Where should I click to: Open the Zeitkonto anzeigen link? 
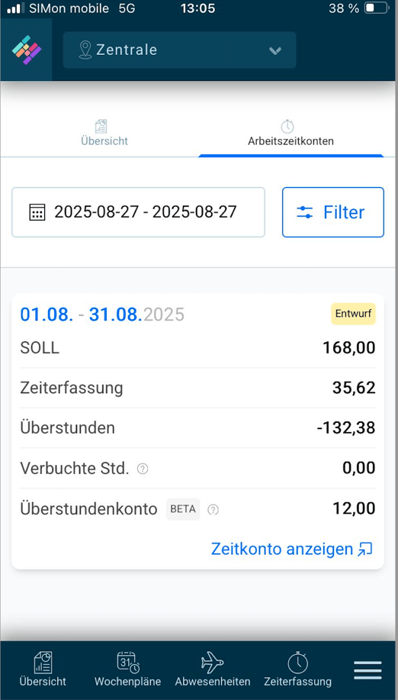click(x=291, y=549)
